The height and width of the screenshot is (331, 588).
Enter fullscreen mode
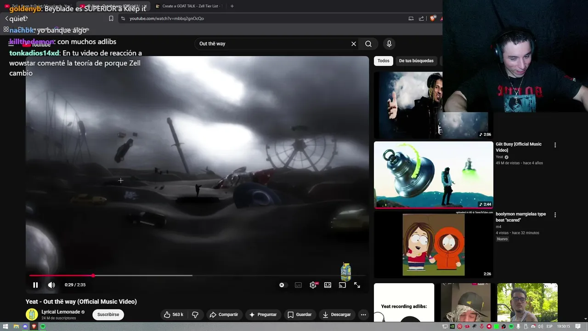[357, 285]
